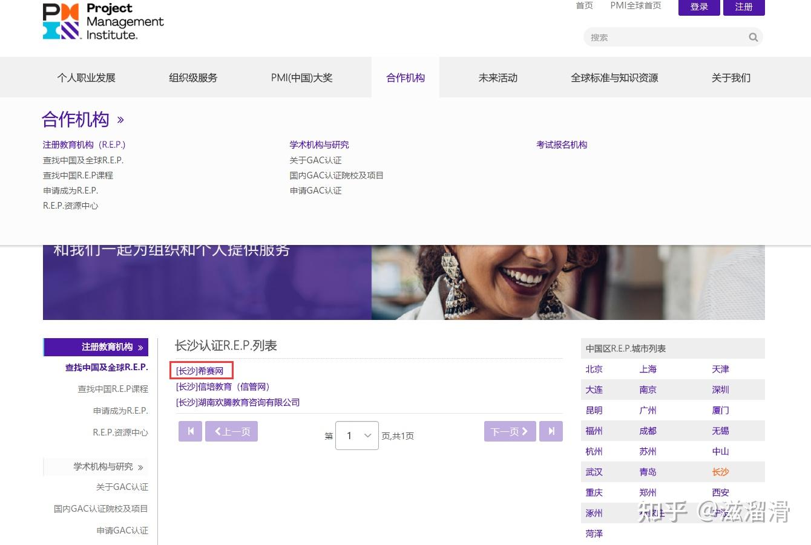Select the 合作机构 navigation tab
Viewport: 811px width, 545px height.
(x=405, y=77)
